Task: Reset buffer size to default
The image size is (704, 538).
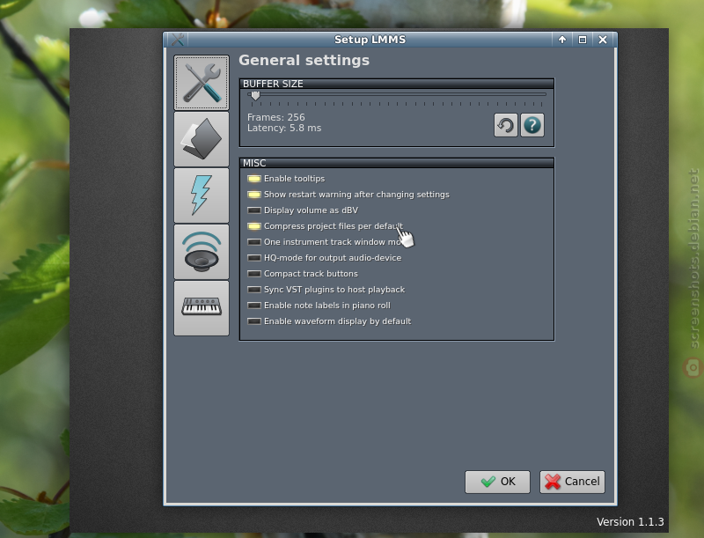Action: pyautogui.click(x=506, y=125)
